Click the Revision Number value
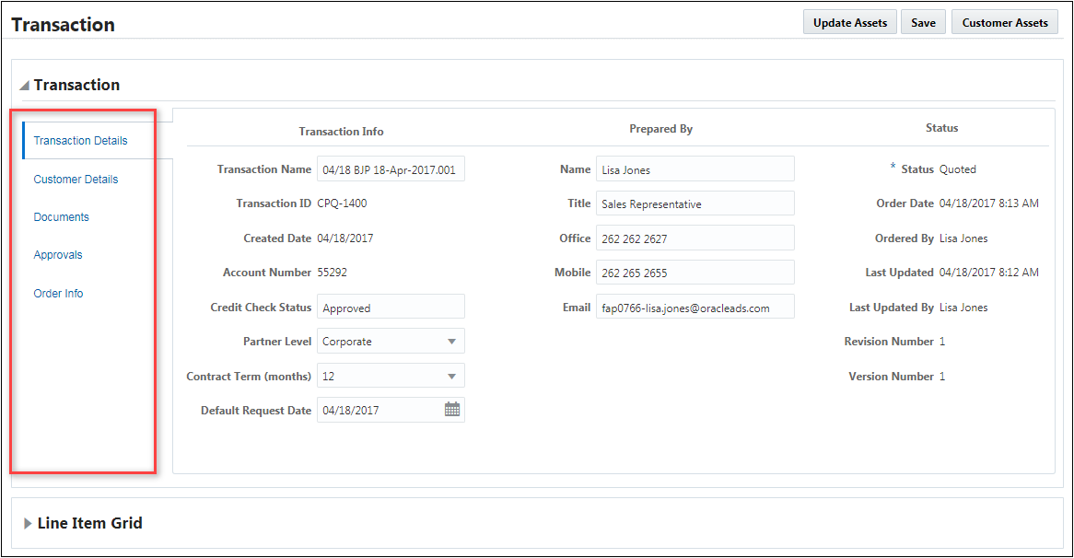Image resolution: width=1074 pixels, height=558 pixels. [x=942, y=342]
